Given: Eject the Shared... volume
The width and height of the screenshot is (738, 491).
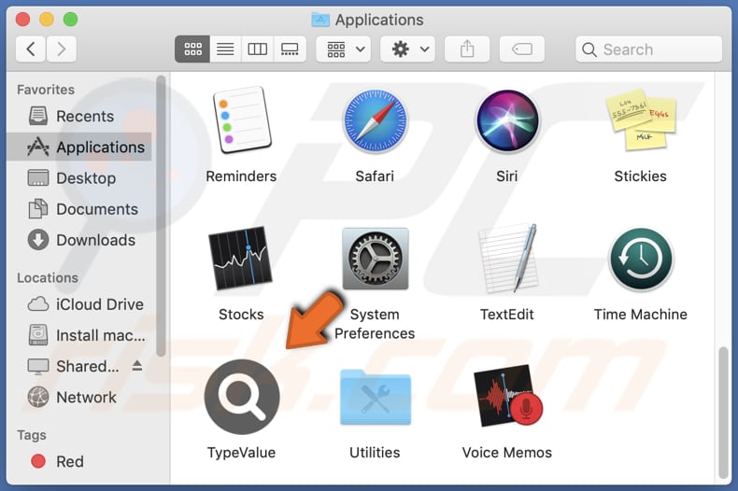Looking at the screenshot, I should tap(137, 365).
